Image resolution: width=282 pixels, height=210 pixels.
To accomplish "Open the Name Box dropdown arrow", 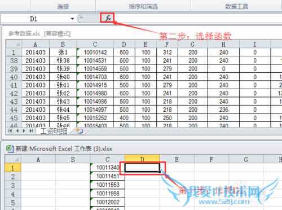I will point(72,19).
